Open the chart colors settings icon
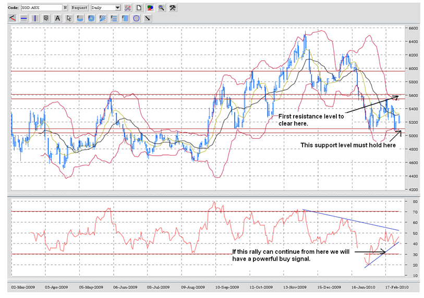 click(150, 8)
